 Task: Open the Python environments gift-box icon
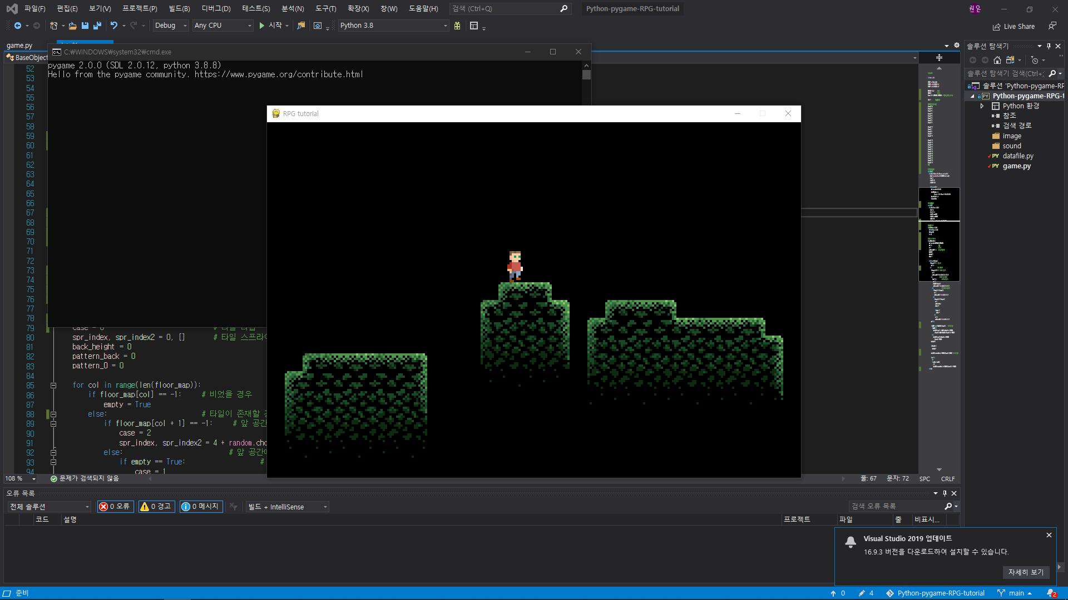click(x=457, y=26)
